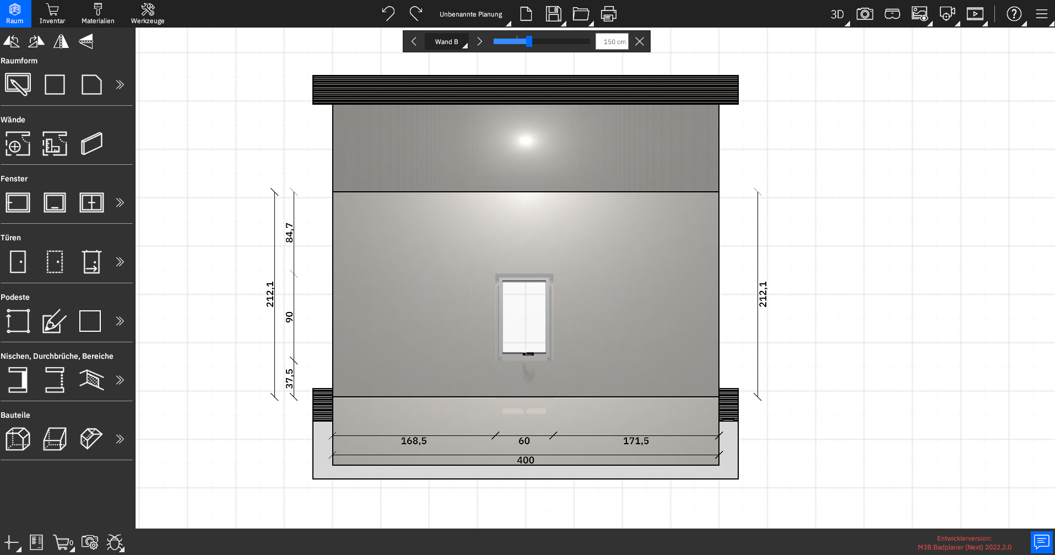Screen dimensions: 1055x555
Task: Select the window in the wall view
Action: click(524, 317)
